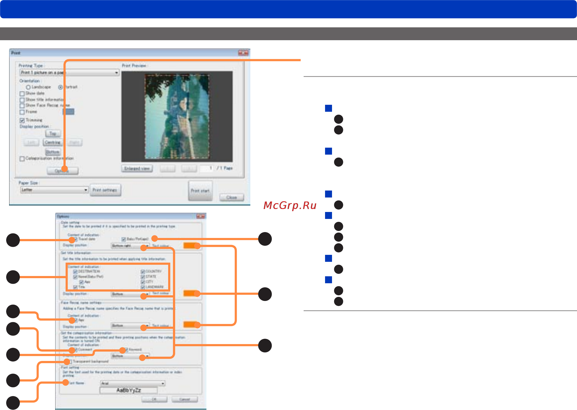This screenshot has width=577, height=410.
Task: Click the page number field under the preview
Action: 207,168
